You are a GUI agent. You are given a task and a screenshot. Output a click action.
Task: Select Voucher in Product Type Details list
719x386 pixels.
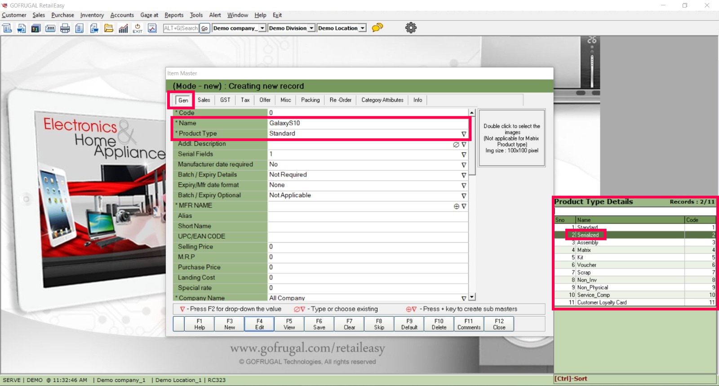[x=635, y=265]
